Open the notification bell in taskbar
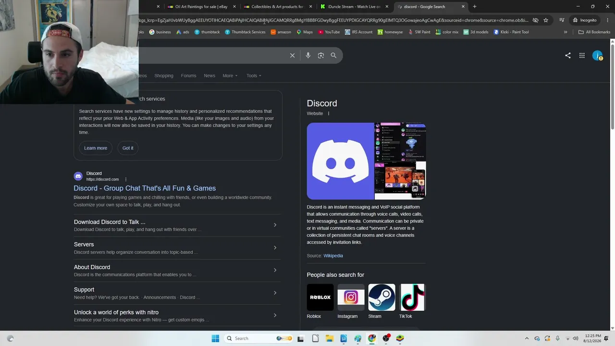Image resolution: width=615 pixels, height=346 pixels. tap(606, 338)
